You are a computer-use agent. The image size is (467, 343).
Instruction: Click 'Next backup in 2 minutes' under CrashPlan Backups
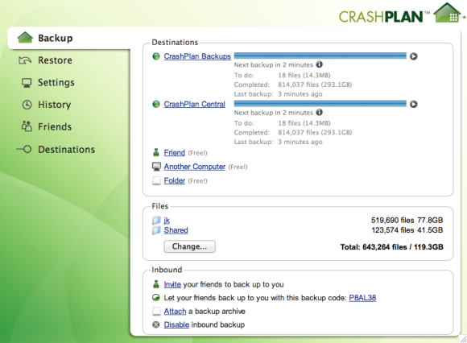[274, 64]
